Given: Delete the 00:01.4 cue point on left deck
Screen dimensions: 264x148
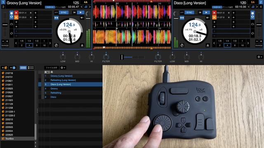Looking at the screenshot, I should coord(31,13).
